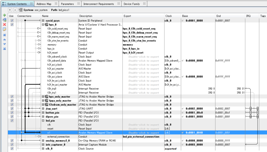Screen dimensions: 267x152
Task: Expand the hps_only_master node
Action: point(43,97)
